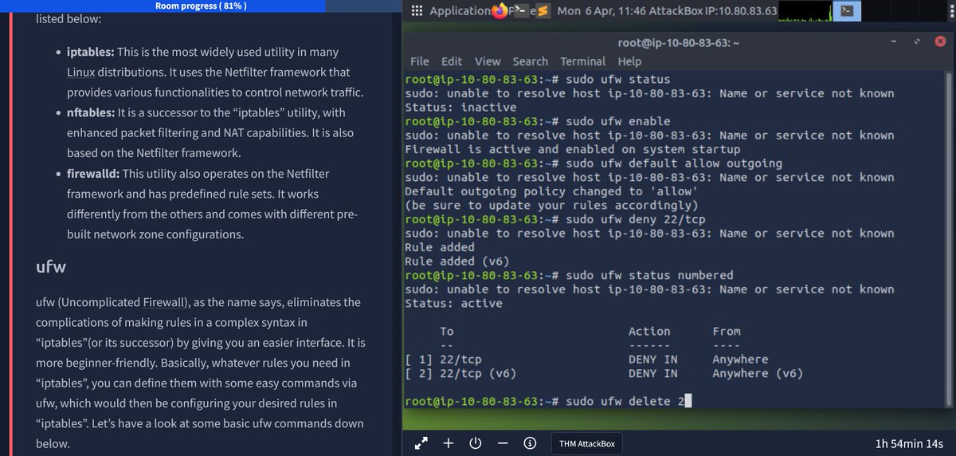This screenshot has width=956, height=456.
Task: Open the Edit menu in terminal
Action: (x=452, y=61)
